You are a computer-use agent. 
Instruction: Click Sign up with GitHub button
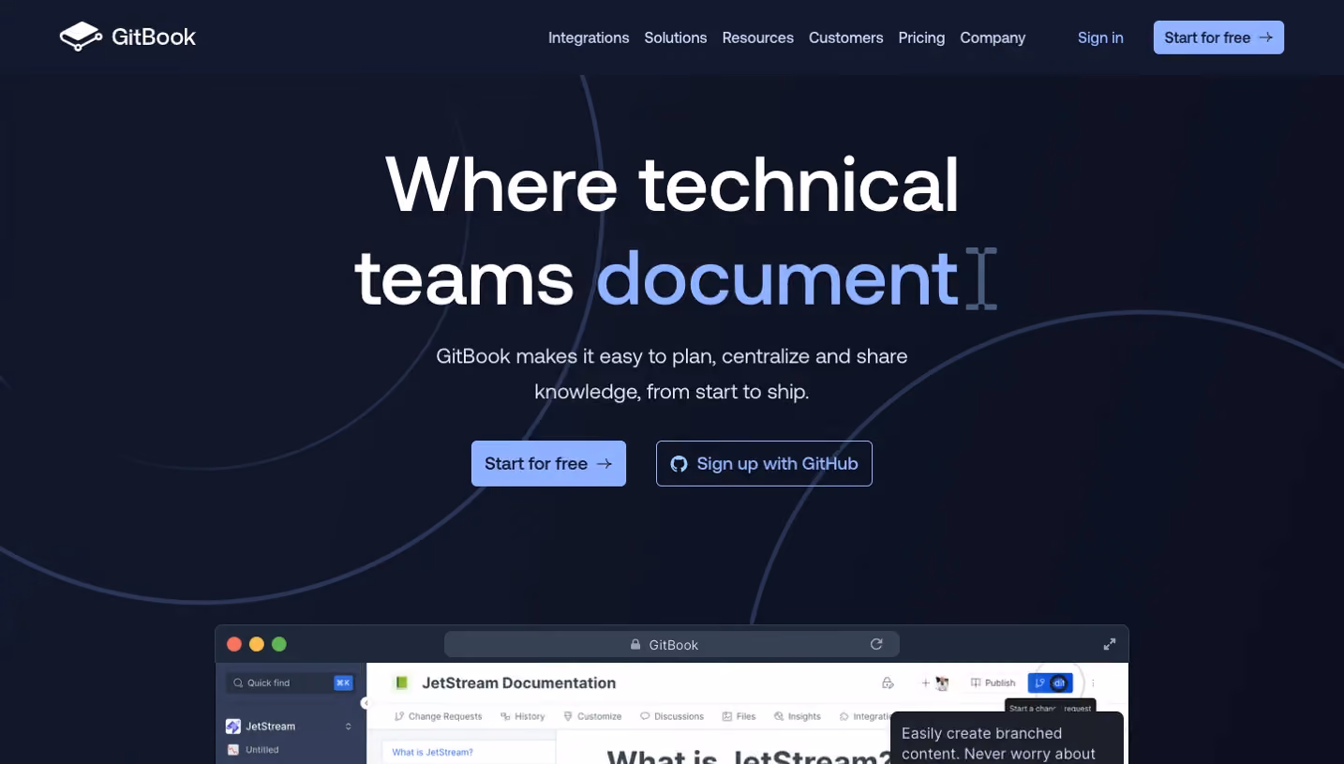coord(764,463)
